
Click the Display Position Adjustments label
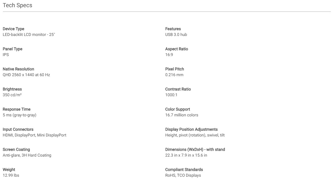click(192, 129)
